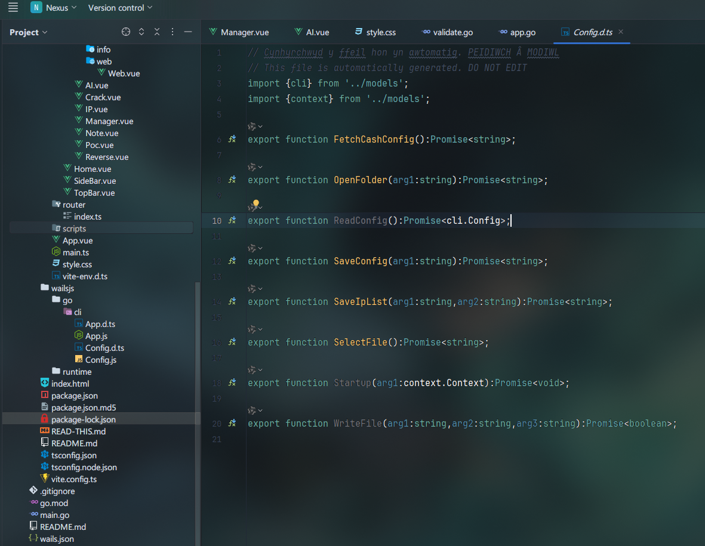Select the runtime folder

(x=72, y=372)
